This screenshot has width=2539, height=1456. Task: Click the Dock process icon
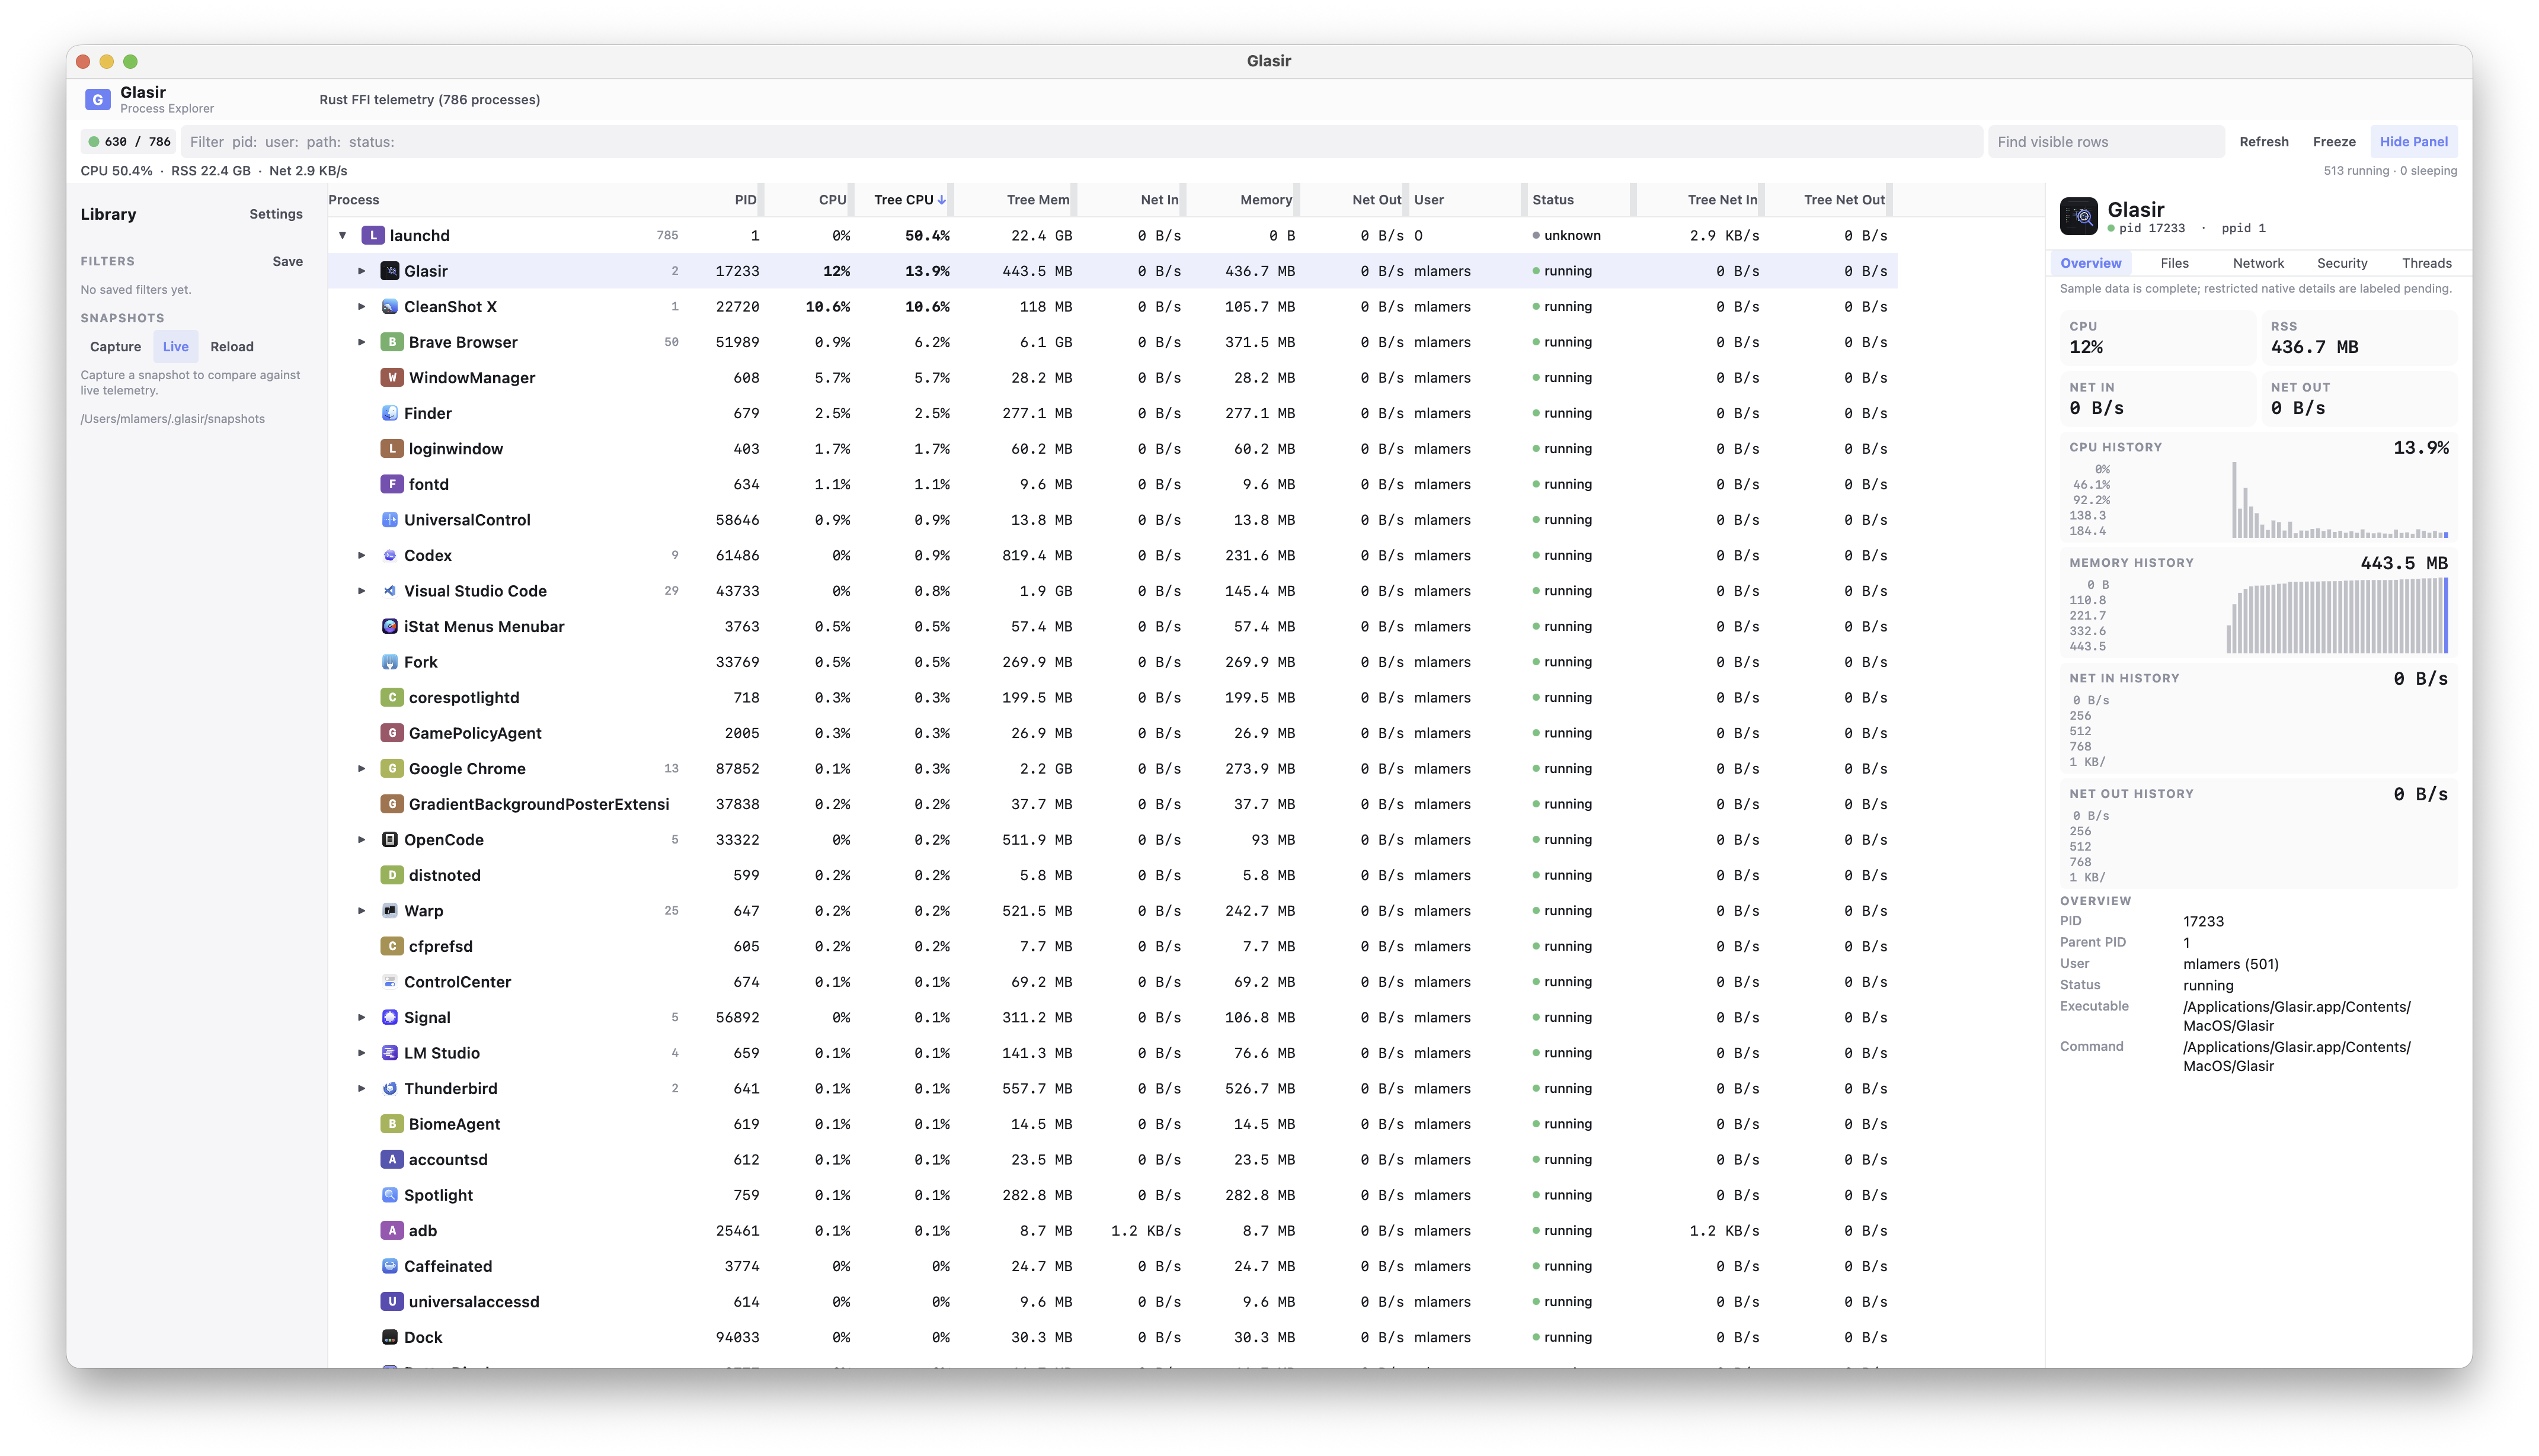pos(390,1337)
